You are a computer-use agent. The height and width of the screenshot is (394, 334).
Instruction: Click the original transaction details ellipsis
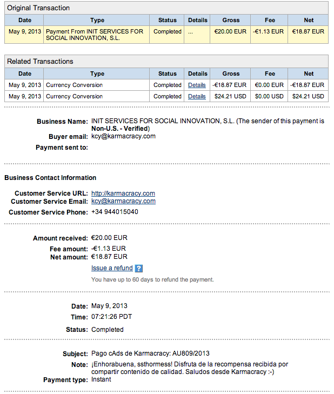point(191,32)
